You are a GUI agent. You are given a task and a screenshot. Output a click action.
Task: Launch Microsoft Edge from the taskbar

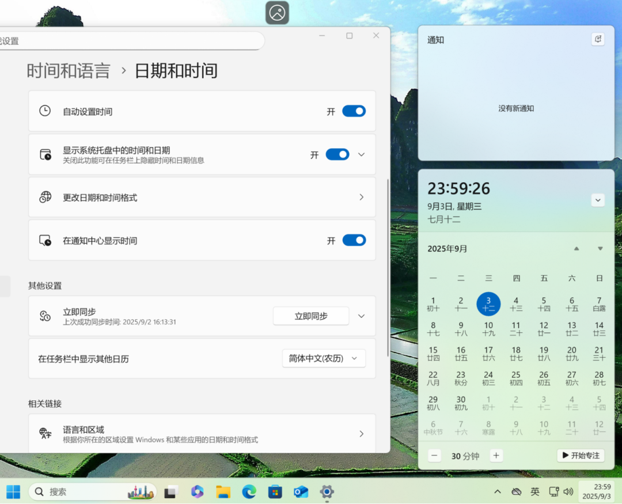[x=249, y=492]
